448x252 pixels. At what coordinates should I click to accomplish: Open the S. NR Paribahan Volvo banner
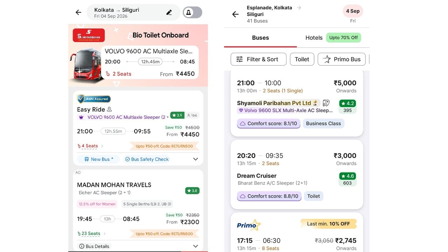click(138, 56)
